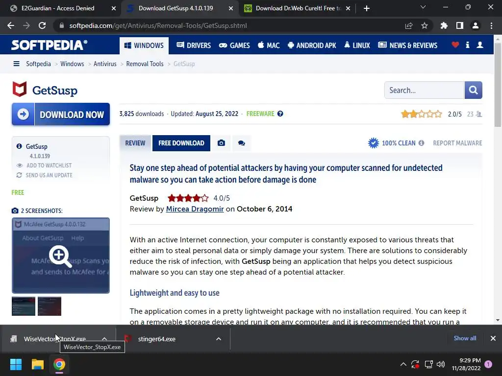The image size is (502, 376).
Task: Open the Chrome extensions puzzle icon
Action: pos(444,25)
